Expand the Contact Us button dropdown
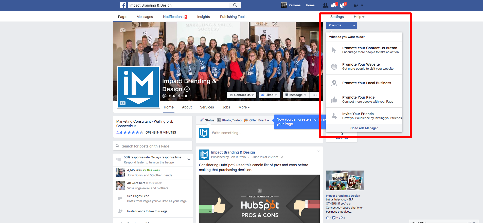The width and height of the screenshot is (483, 223). [241, 95]
